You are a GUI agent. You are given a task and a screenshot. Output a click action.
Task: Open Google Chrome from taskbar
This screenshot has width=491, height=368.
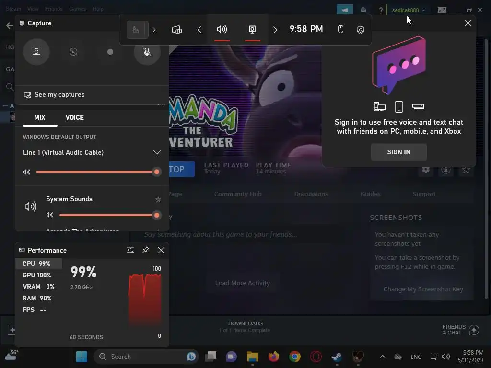[x=295, y=356]
